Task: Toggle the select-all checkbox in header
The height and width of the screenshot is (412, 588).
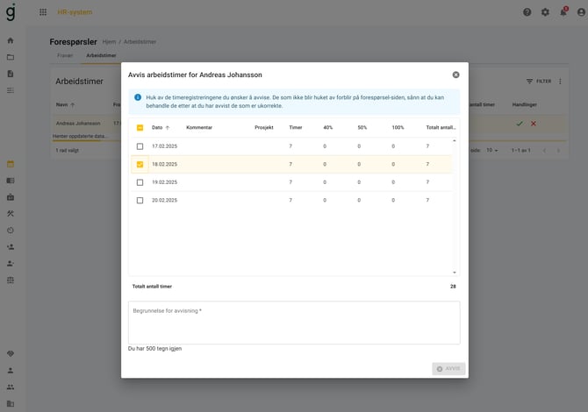Action: click(140, 128)
